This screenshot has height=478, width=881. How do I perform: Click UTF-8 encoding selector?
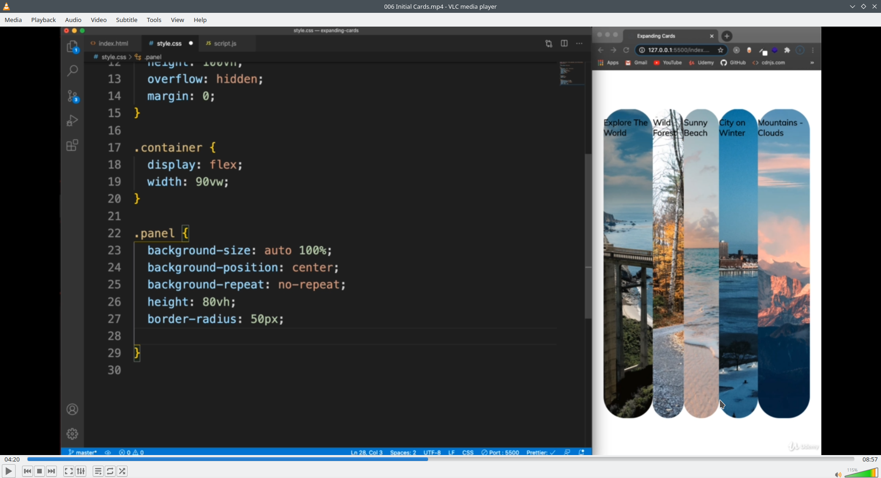pos(432,452)
